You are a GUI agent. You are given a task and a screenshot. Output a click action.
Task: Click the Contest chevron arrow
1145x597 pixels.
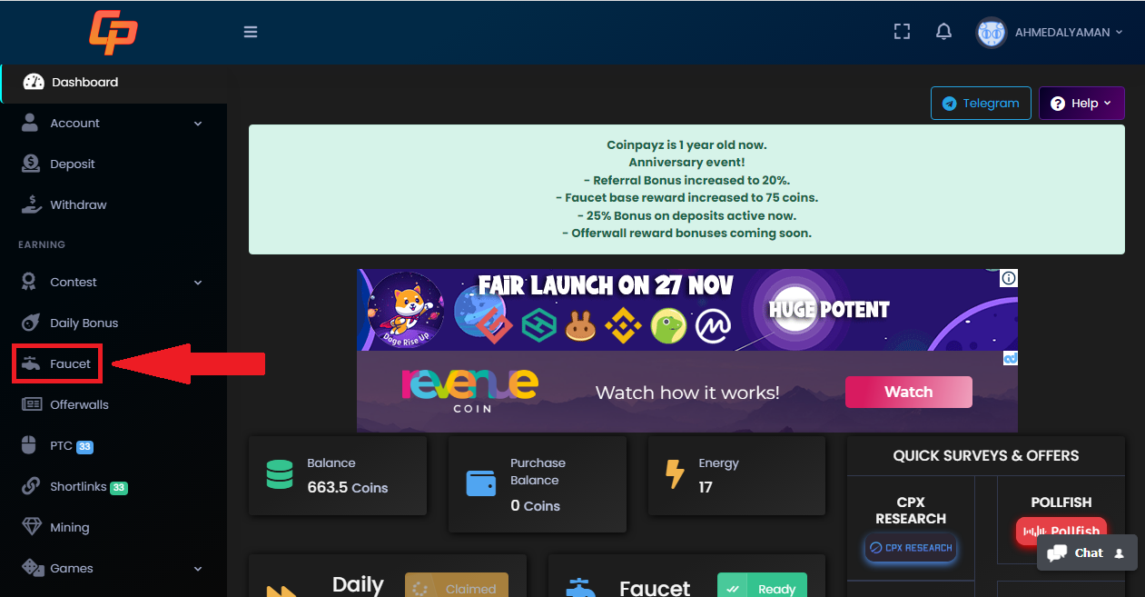click(198, 283)
